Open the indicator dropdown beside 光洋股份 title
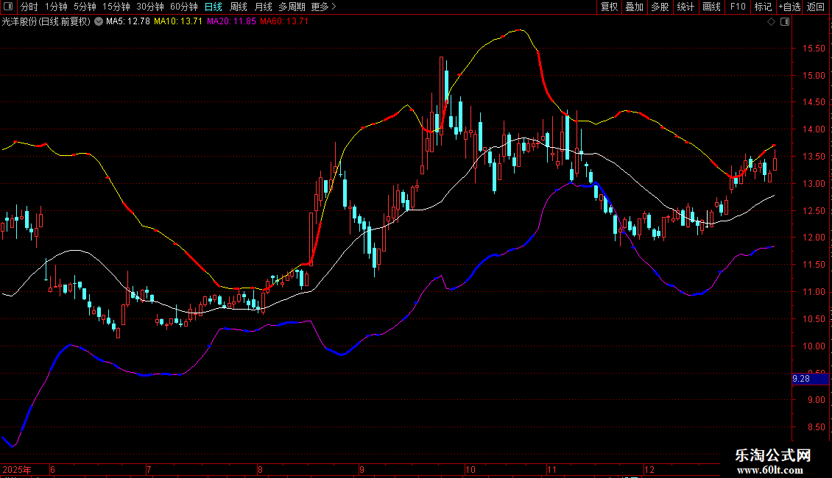The image size is (832, 478). [99, 22]
